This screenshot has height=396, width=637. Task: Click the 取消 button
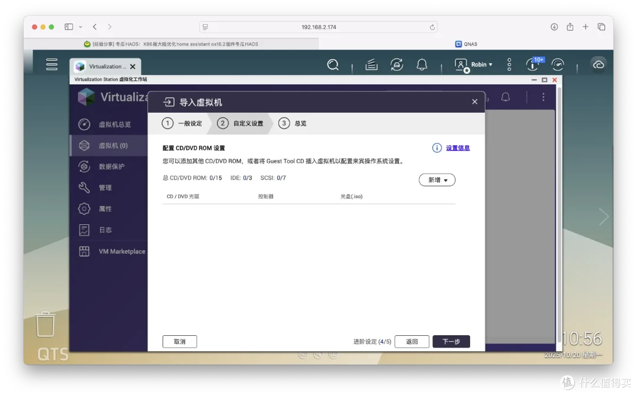point(179,342)
